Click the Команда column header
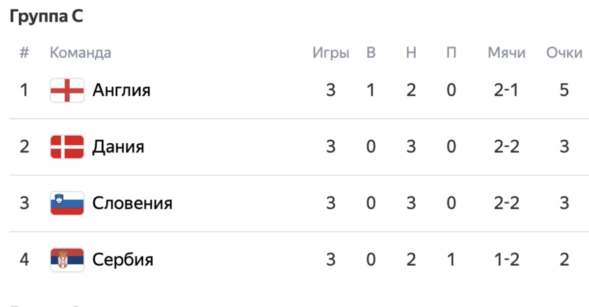The width and height of the screenshot is (589, 307). pyautogui.click(x=80, y=52)
